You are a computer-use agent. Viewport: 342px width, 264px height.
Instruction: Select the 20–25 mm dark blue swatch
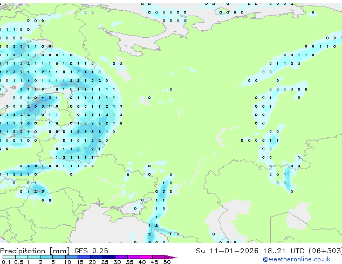(97, 257)
